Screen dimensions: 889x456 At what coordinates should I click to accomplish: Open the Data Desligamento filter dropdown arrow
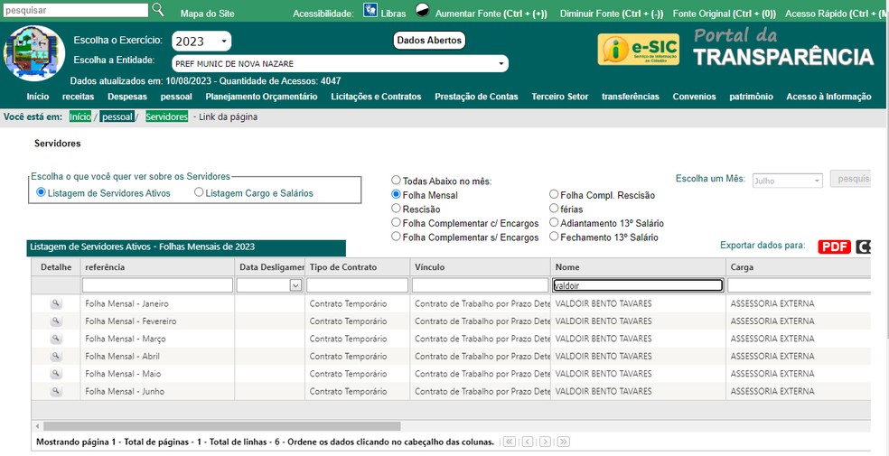[295, 286]
